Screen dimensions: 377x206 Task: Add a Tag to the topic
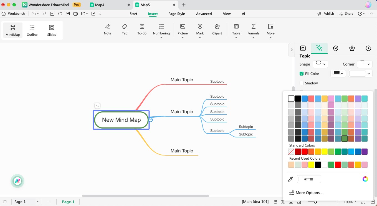click(125, 29)
